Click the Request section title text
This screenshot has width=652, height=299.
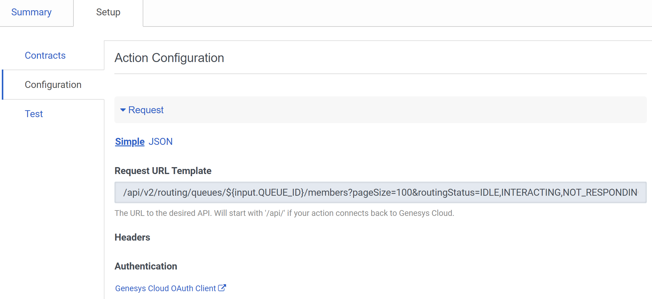pyautogui.click(x=146, y=110)
